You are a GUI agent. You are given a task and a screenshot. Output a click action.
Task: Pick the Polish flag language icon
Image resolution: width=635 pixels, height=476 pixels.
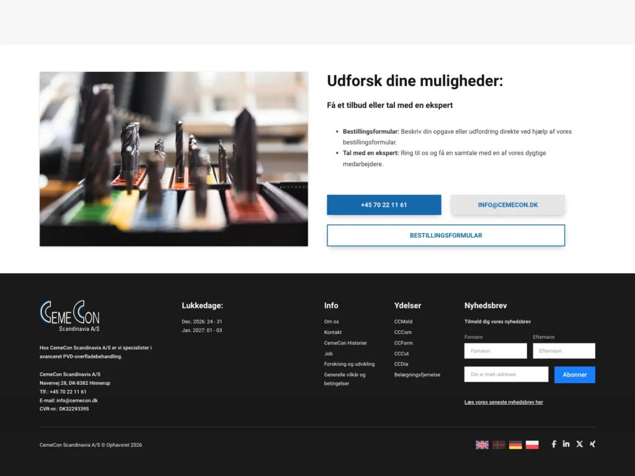[532, 445]
